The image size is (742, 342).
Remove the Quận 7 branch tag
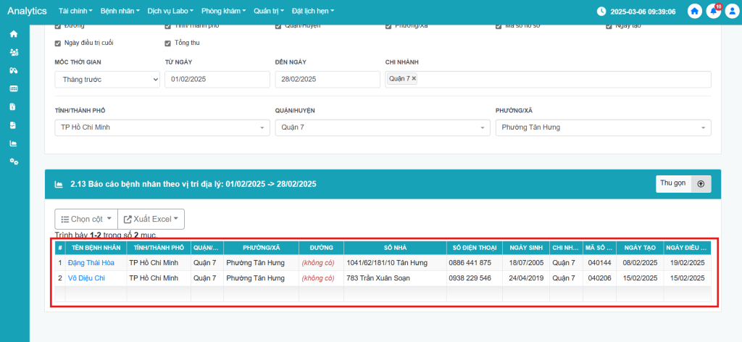click(414, 78)
